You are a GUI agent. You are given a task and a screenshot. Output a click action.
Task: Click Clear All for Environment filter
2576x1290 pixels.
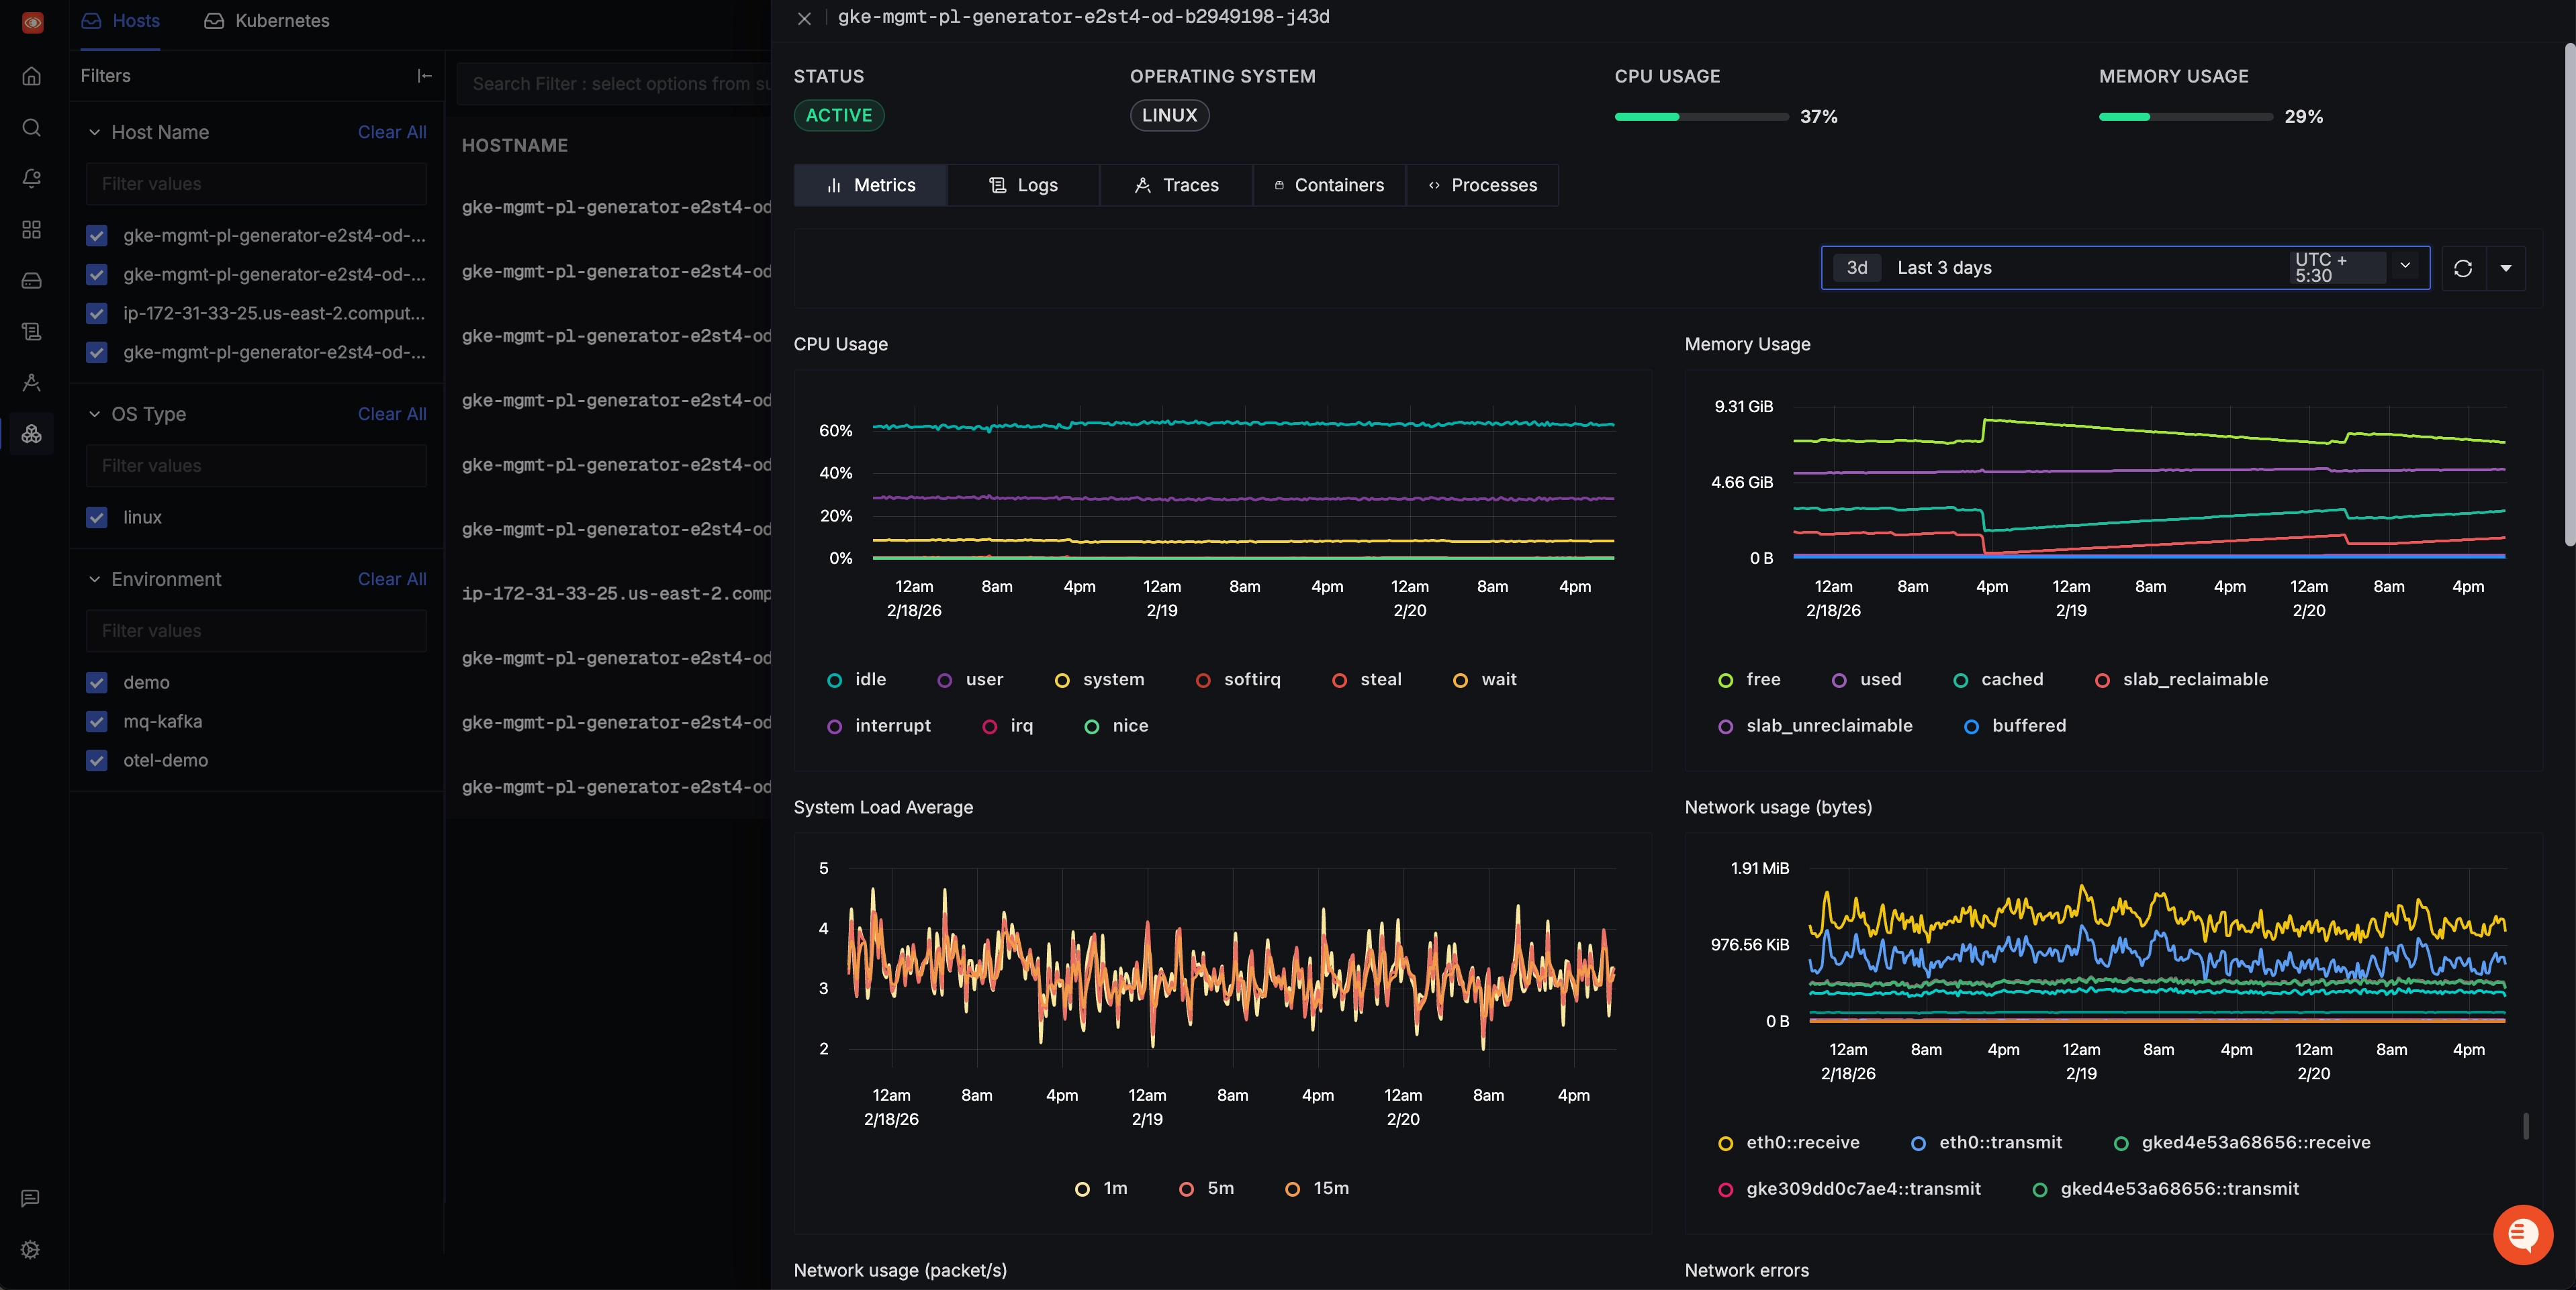392,579
